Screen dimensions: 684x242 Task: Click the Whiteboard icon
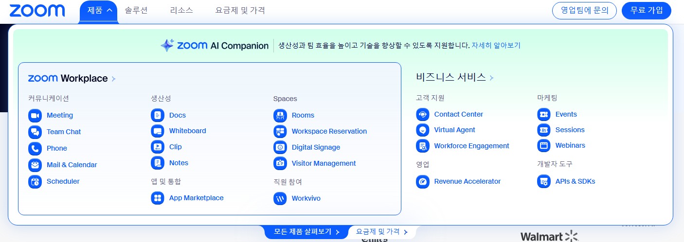(x=158, y=131)
